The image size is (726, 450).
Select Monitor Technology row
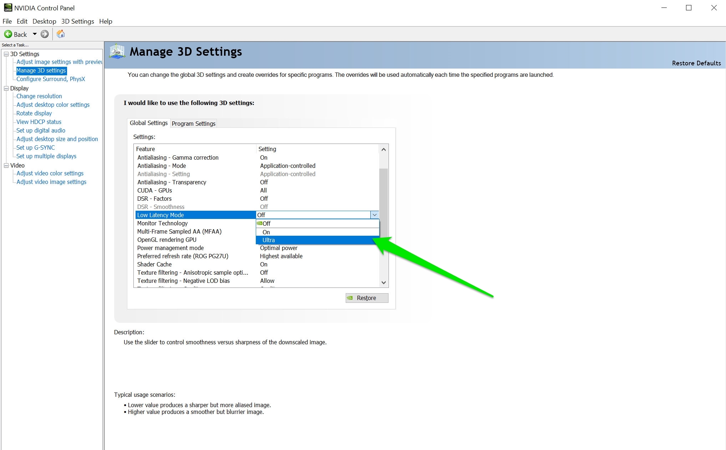[196, 223]
